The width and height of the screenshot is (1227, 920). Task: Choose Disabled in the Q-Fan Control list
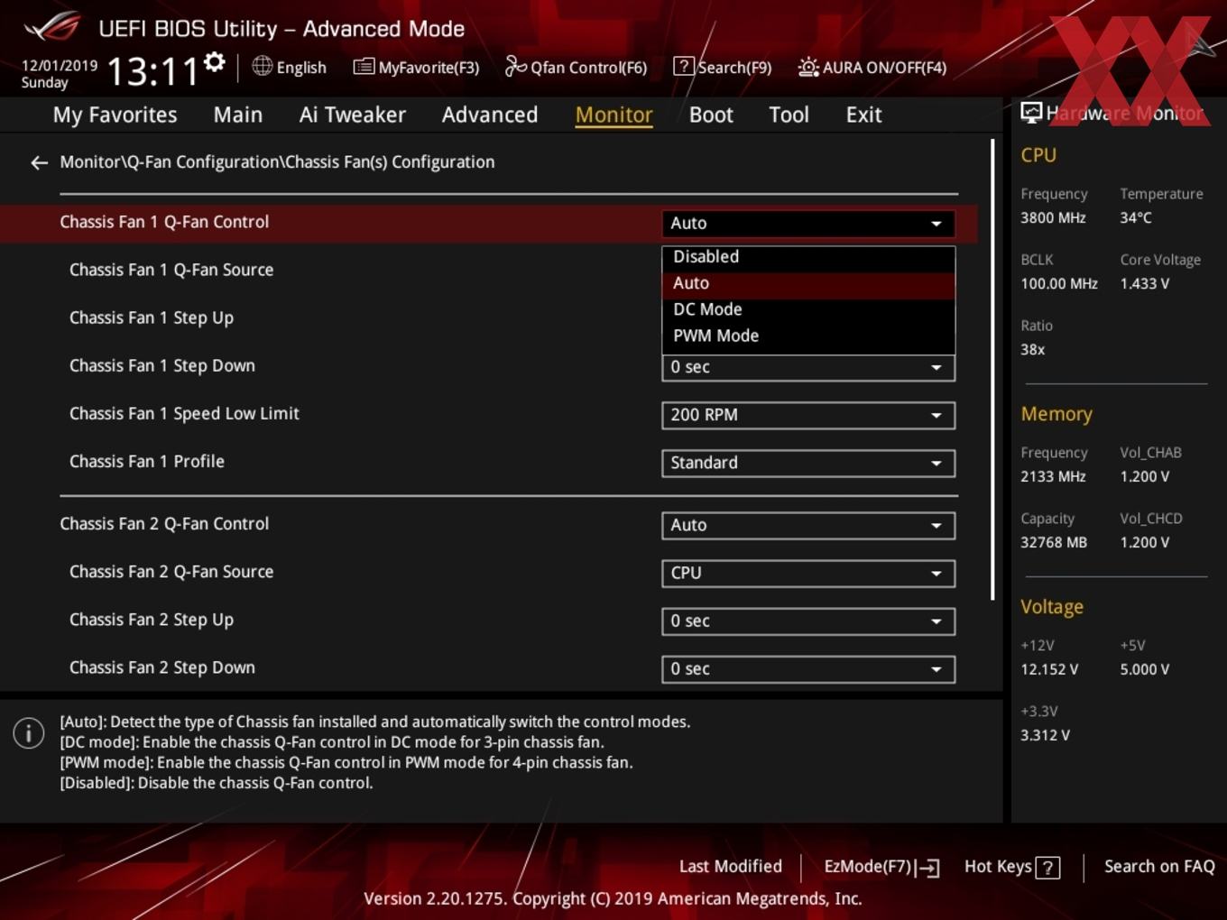coord(808,257)
